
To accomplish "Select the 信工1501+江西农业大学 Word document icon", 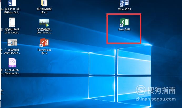I will [12, 3].
